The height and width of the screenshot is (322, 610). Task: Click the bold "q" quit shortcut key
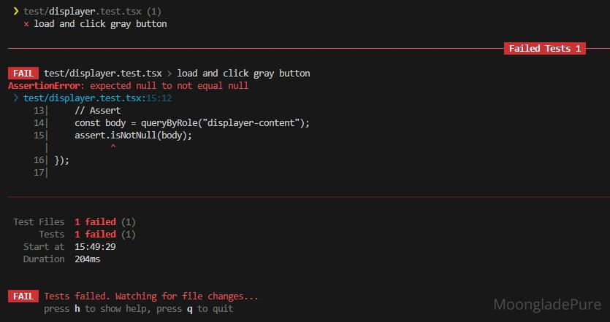point(190,309)
